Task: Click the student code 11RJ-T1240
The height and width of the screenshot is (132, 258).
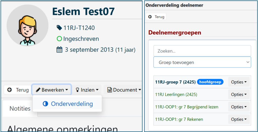Action: point(79,28)
